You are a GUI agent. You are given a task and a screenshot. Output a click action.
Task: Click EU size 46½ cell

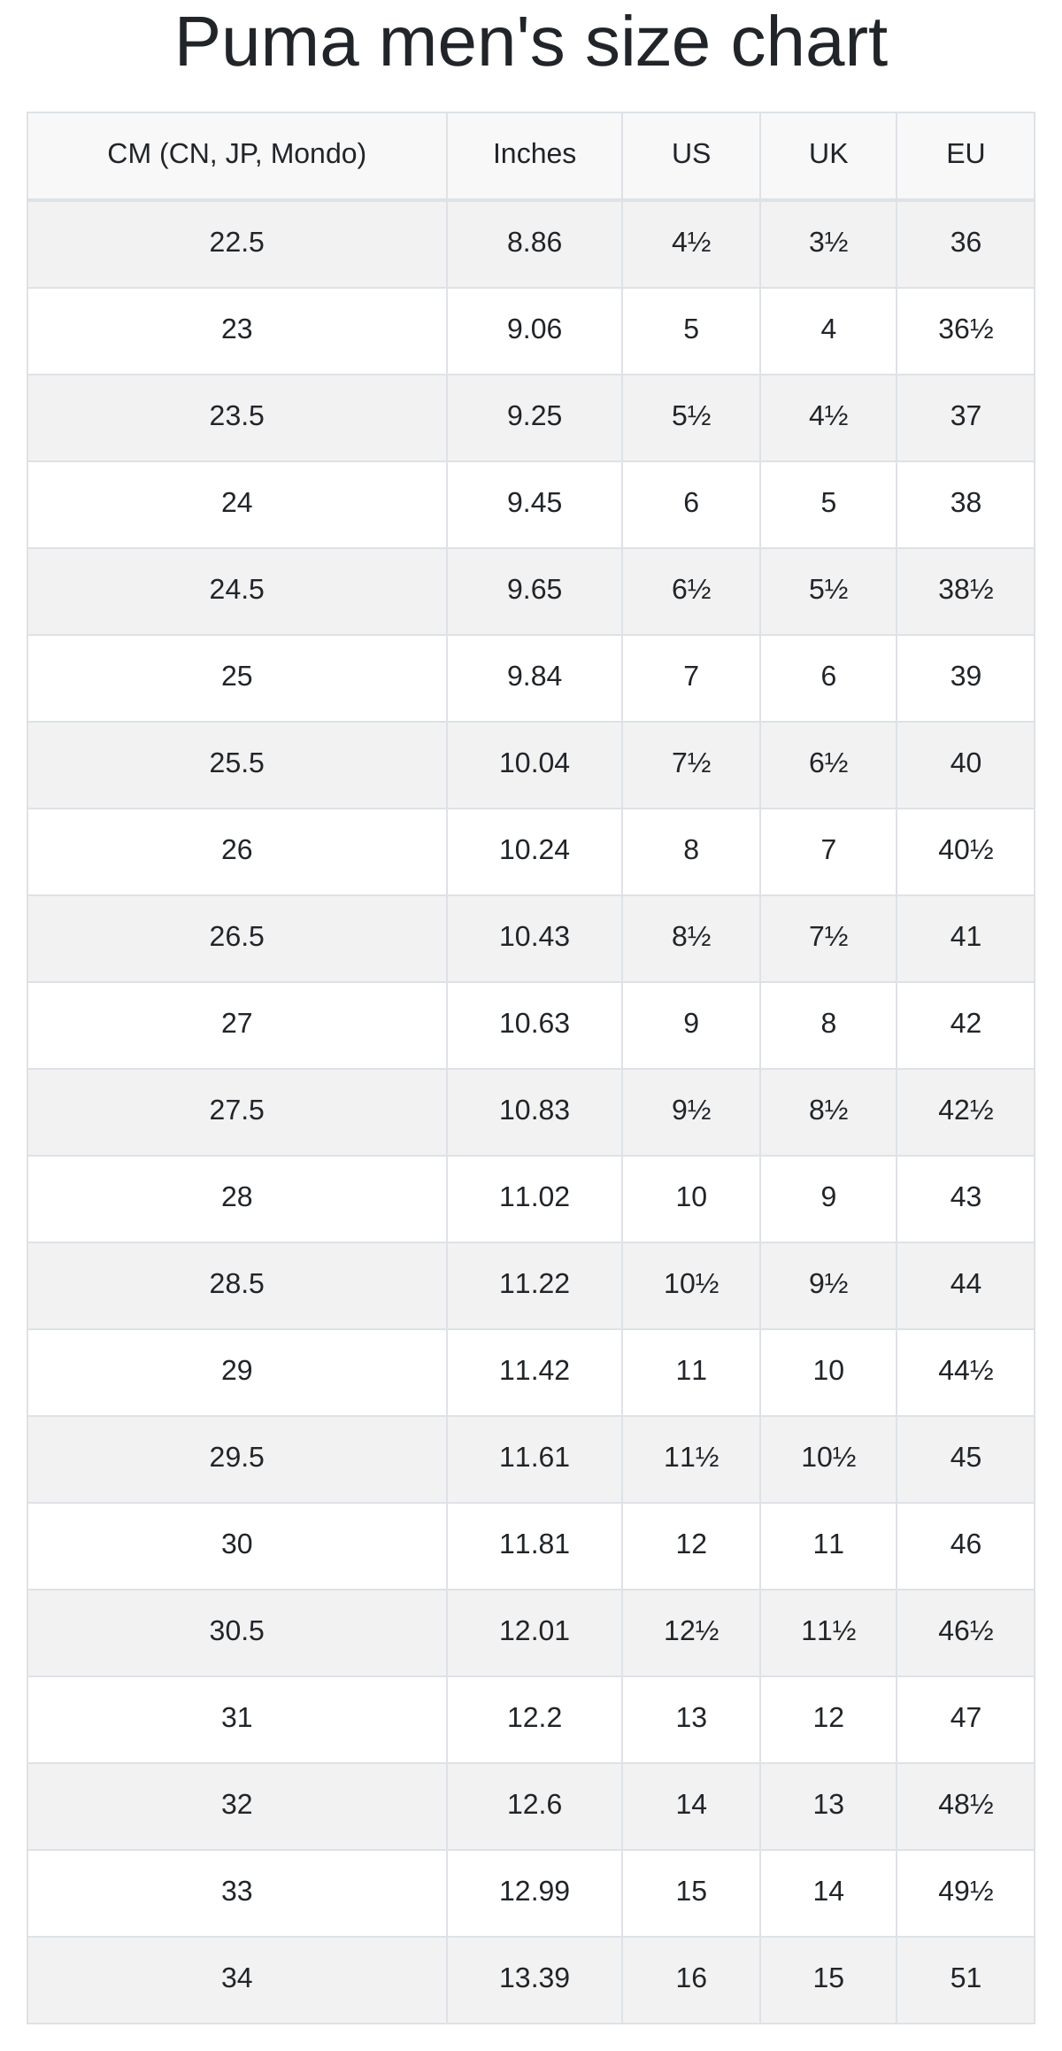point(966,1632)
